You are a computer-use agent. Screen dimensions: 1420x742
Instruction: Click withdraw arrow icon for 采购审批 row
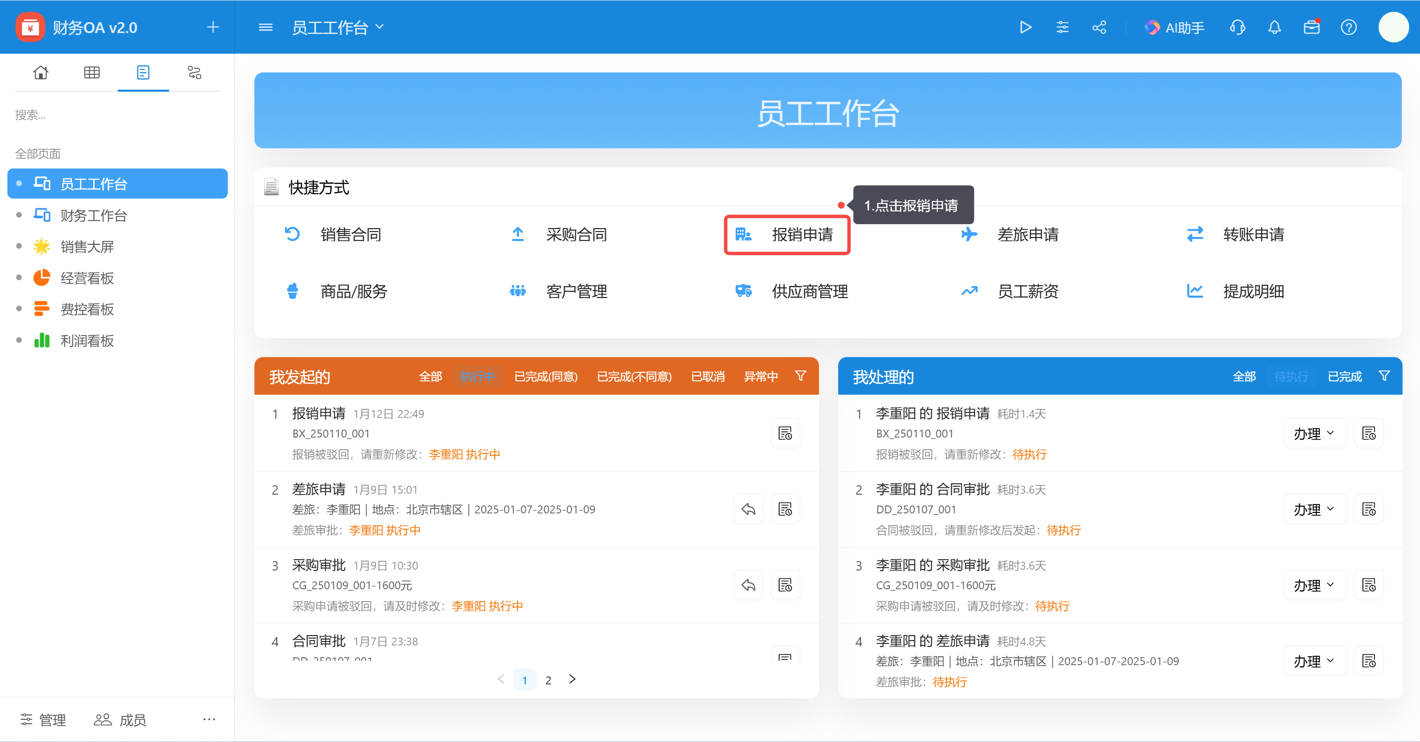coord(748,585)
